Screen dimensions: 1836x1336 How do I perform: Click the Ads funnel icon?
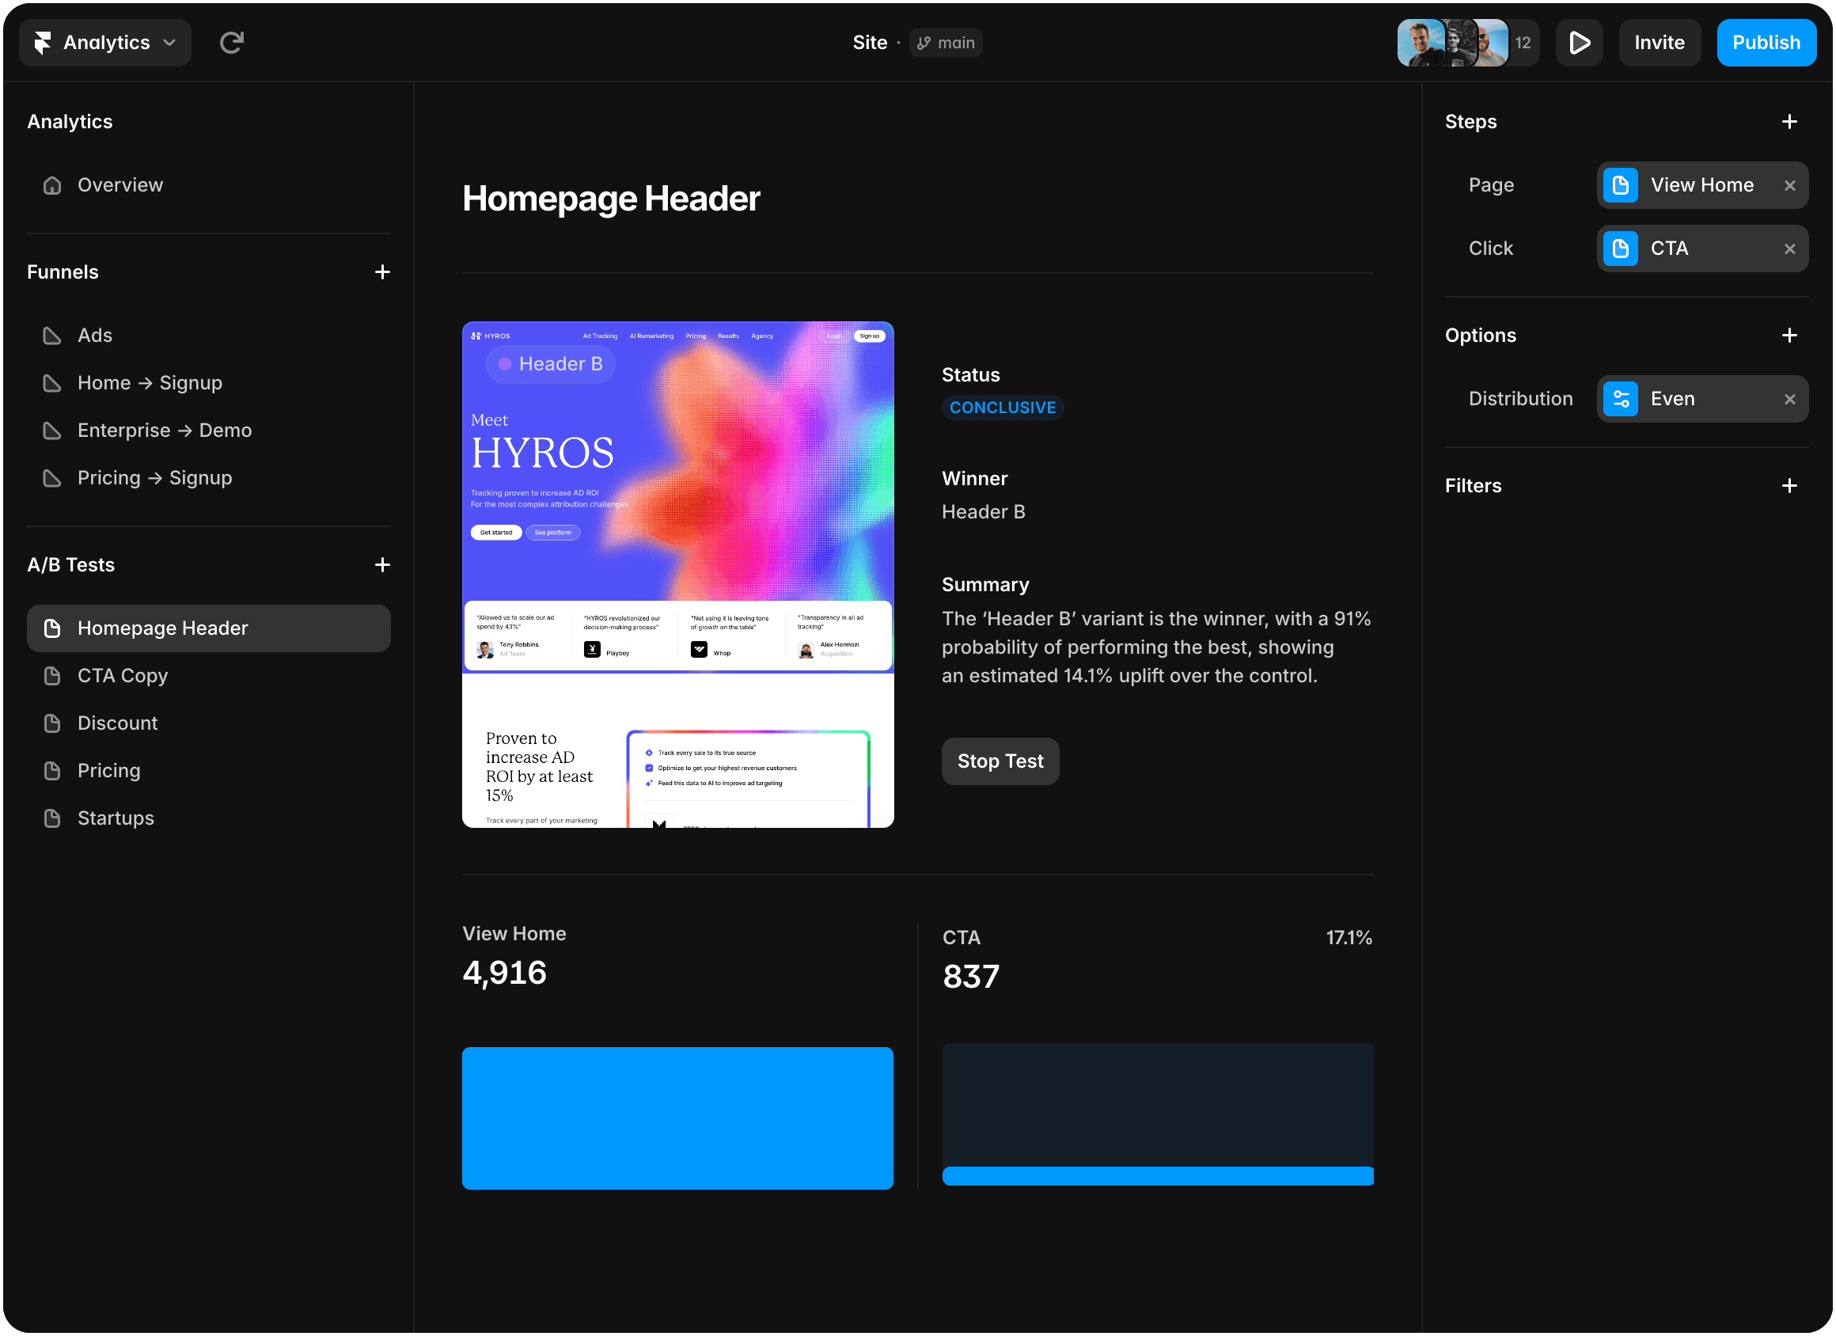point(52,336)
